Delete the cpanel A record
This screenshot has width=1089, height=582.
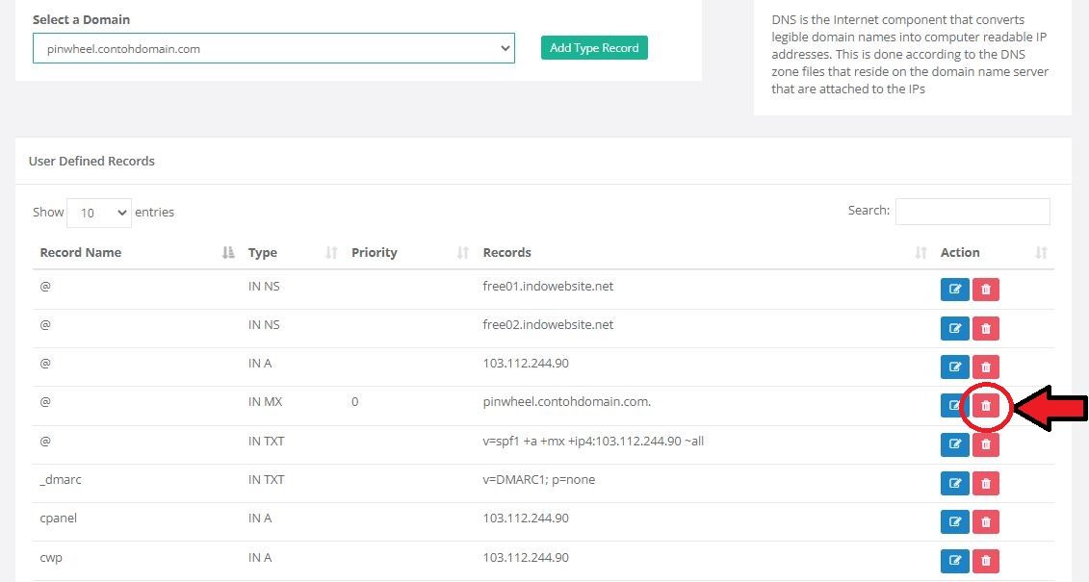tap(985, 521)
